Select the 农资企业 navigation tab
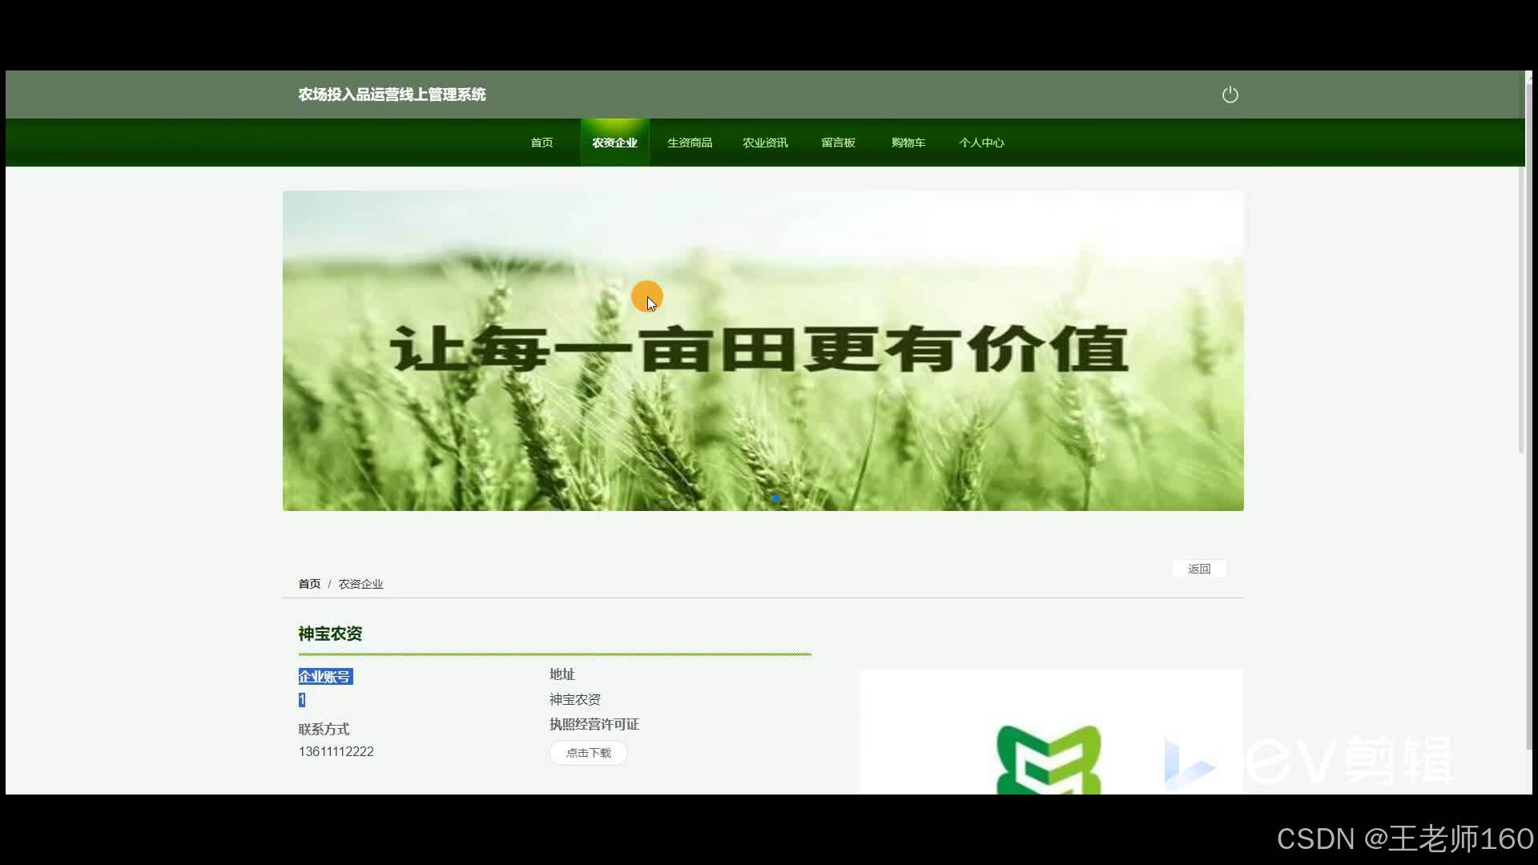 (614, 143)
